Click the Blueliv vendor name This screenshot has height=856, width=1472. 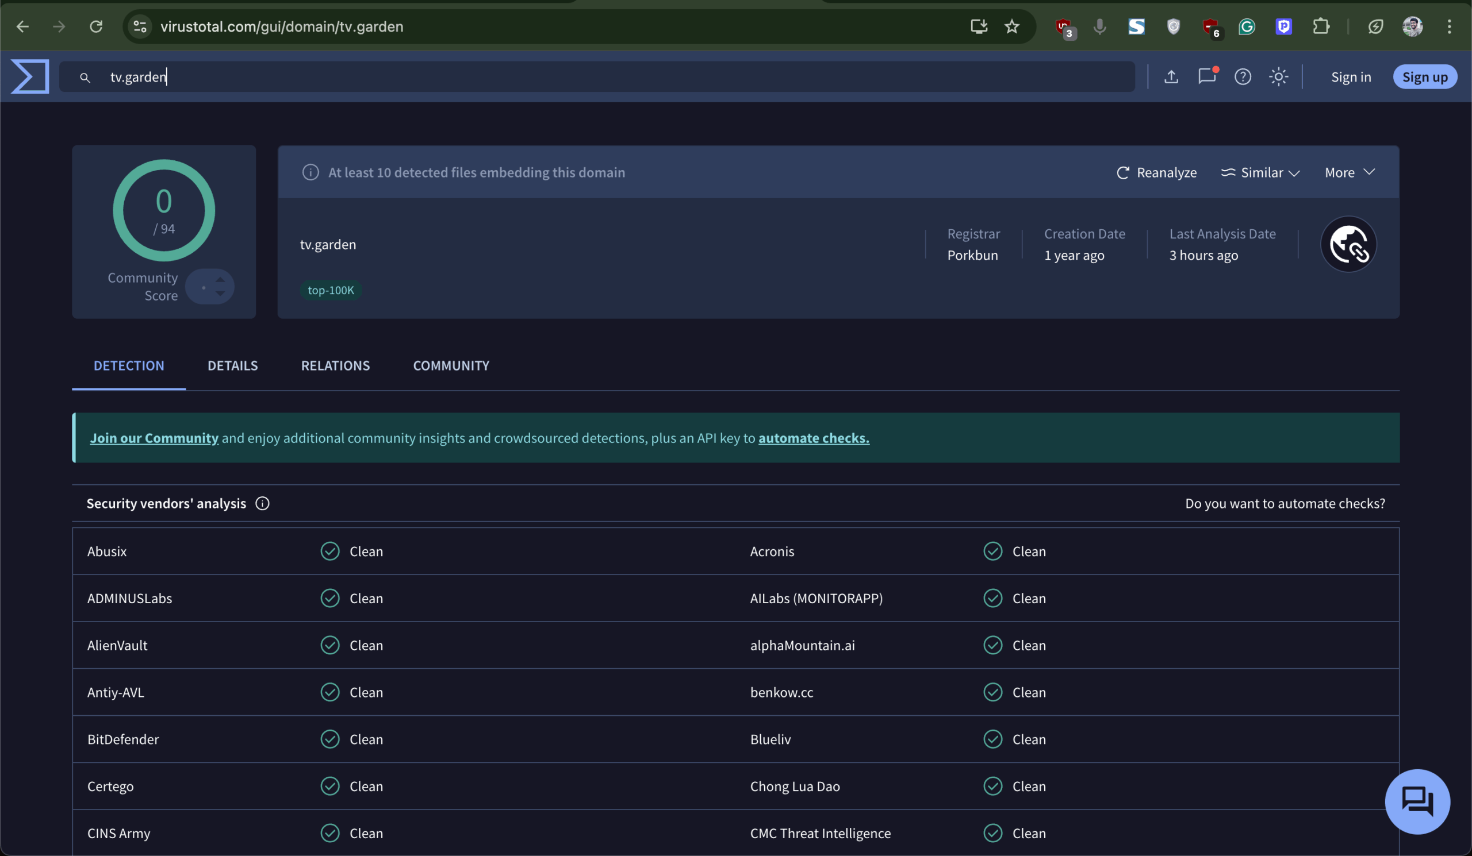(x=770, y=739)
